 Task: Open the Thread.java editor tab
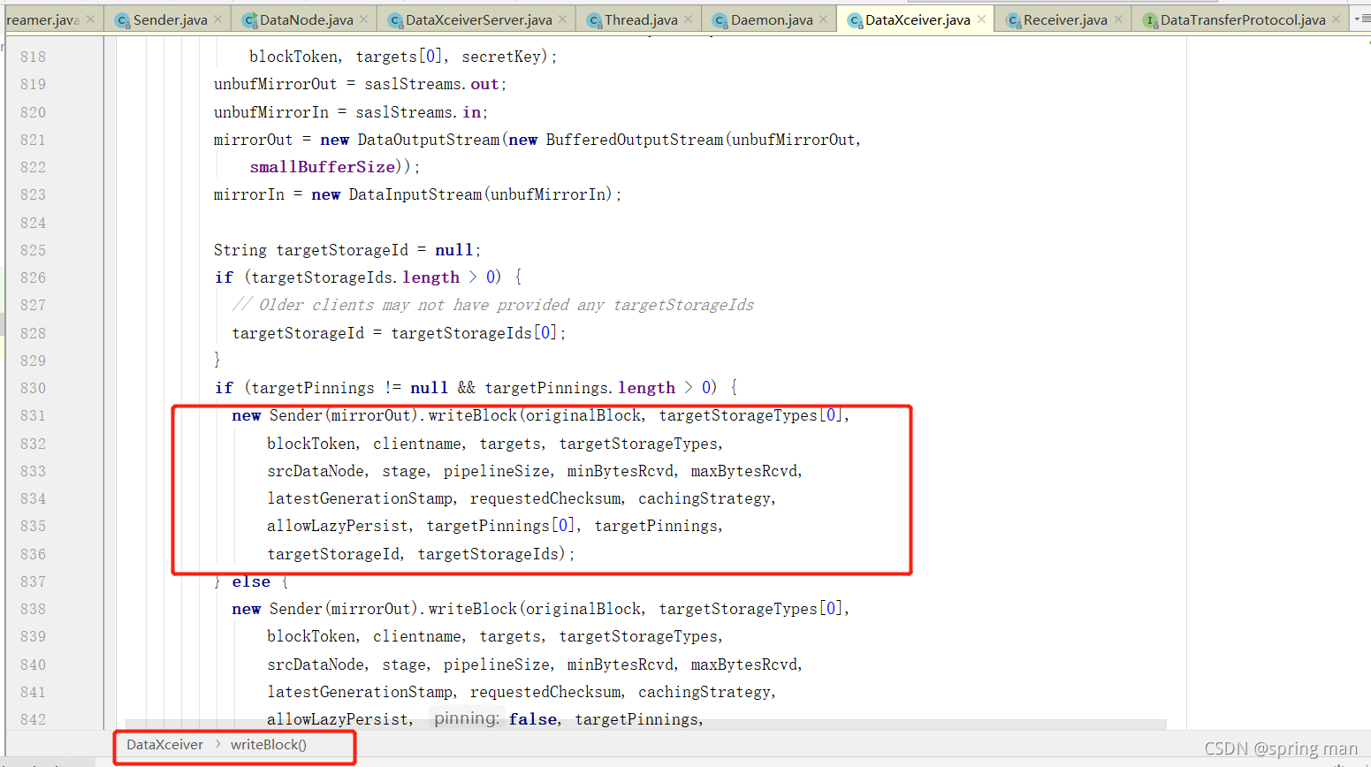(x=641, y=19)
